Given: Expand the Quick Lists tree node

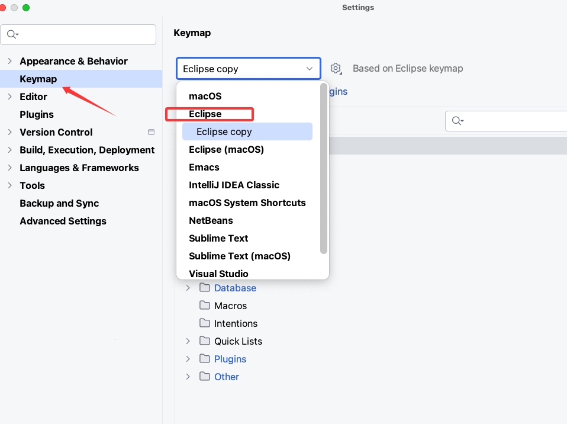Looking at the screenshot, I should [188, 341].
